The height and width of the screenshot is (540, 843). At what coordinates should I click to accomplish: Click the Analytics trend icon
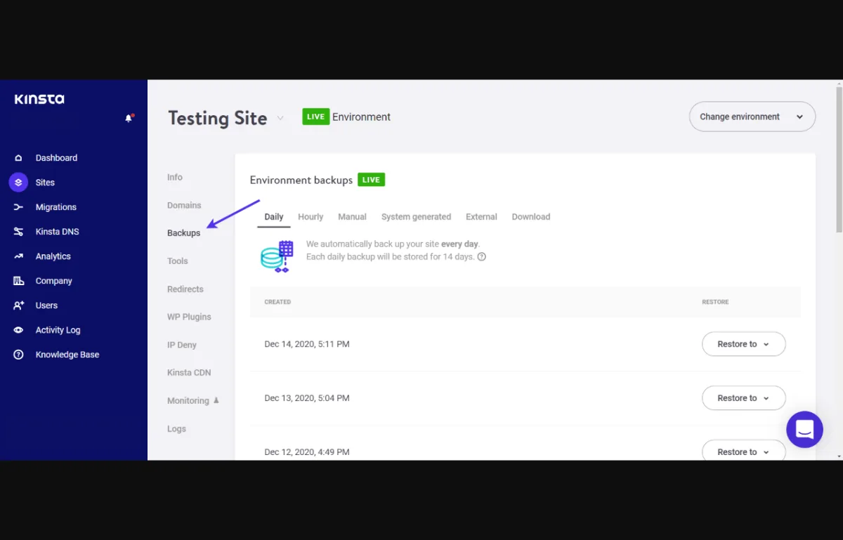[18, 256]
